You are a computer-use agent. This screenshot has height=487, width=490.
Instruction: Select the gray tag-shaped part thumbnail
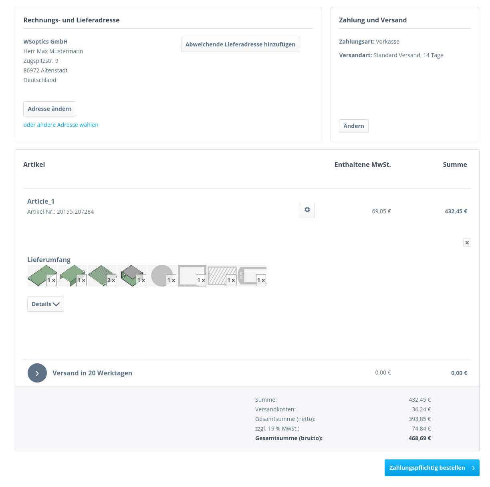252,276
